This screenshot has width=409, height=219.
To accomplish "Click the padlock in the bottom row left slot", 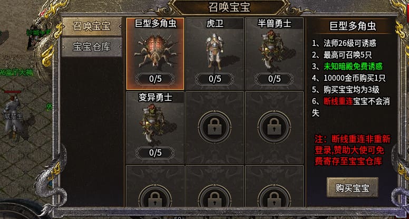I will 155,199.
